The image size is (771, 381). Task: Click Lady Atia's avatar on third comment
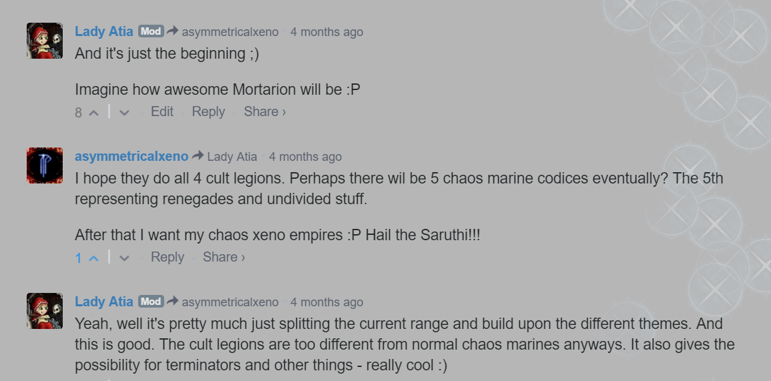[x=45, y=311]
